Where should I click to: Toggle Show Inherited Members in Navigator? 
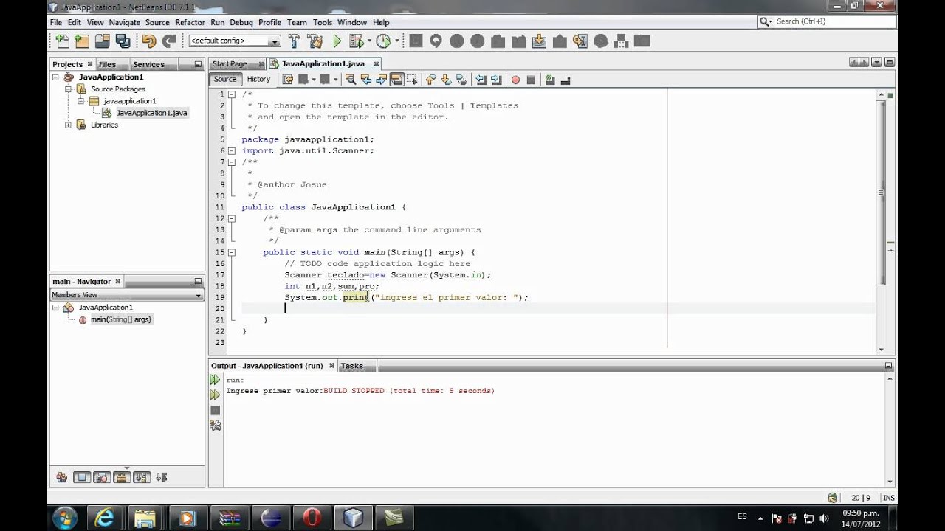[62, 477]
